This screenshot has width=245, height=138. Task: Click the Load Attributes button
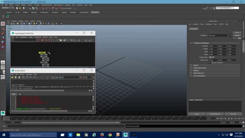click(x=215, y=114)
